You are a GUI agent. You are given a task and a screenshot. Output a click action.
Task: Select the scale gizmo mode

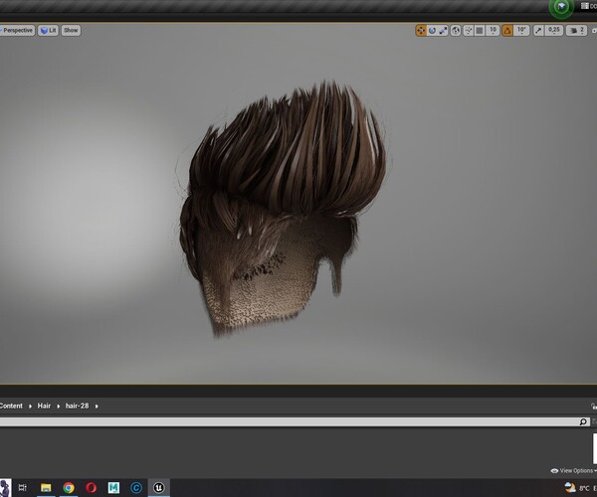pyautogui.click(x=443, y=31)
